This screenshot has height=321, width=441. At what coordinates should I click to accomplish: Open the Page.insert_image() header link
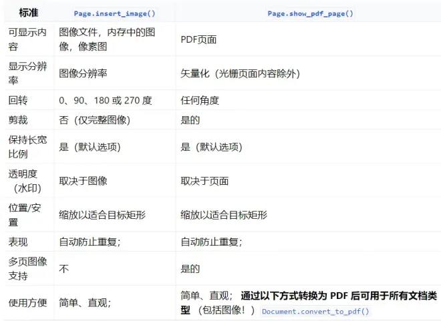pos(114,13)
